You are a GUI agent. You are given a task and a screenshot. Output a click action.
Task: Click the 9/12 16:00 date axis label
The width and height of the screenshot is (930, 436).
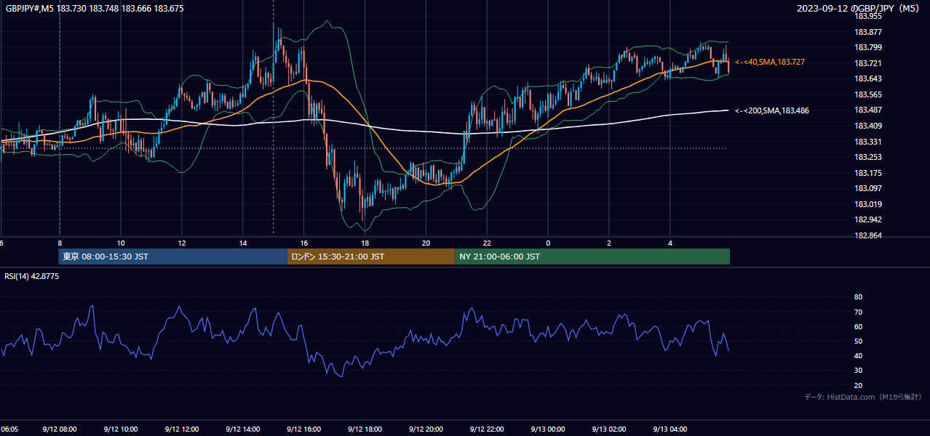(x=304, y=429)
